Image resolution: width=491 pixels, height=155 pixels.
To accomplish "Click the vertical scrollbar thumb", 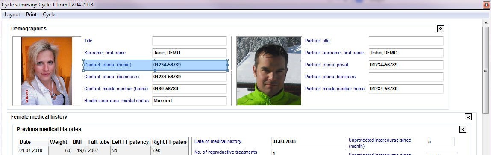I will pyautogui.click(x=486, y=70).
